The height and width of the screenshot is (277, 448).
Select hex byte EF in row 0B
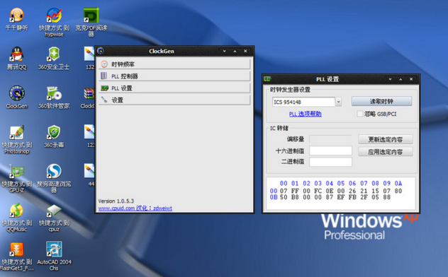(341, 197)
